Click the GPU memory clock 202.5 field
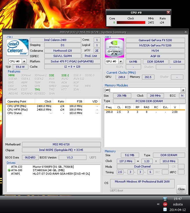 click(x=148, y=77)
